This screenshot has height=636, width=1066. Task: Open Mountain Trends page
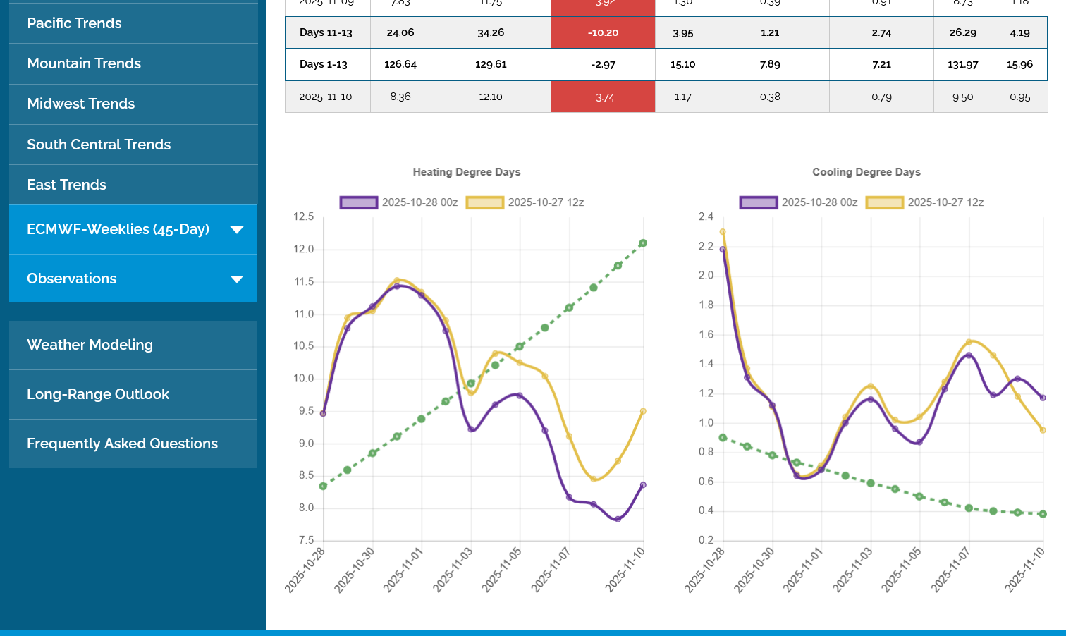coord(84,63)
